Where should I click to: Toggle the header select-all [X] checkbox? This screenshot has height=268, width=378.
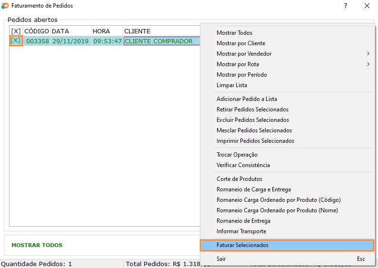(x=16, y=31)
